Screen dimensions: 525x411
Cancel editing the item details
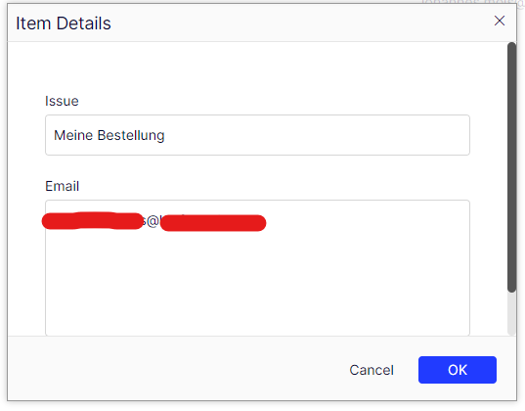point(372,370)
